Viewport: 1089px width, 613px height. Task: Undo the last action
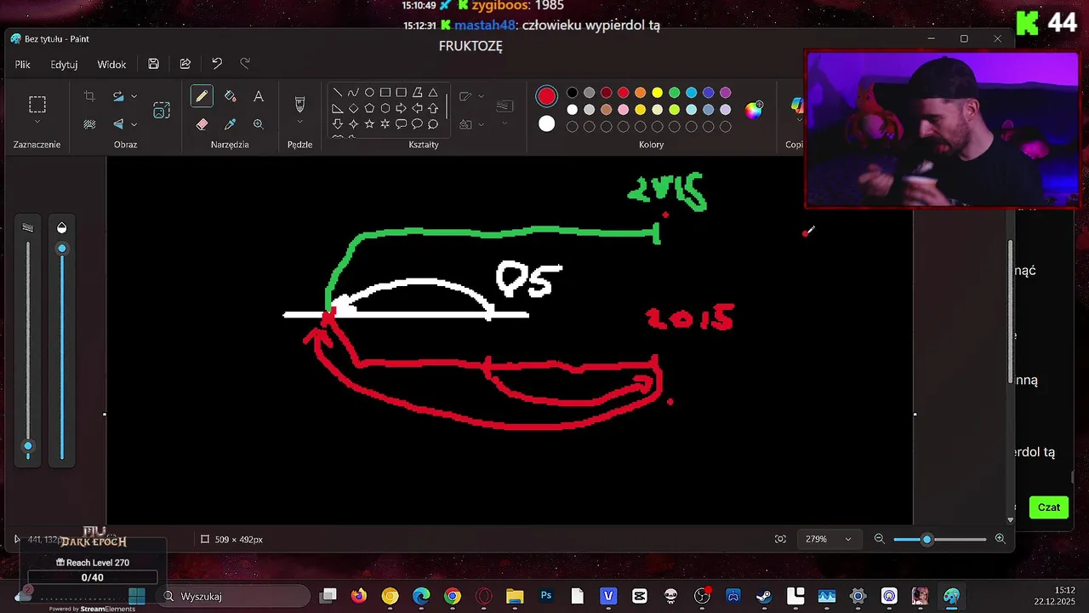[217, 64]
